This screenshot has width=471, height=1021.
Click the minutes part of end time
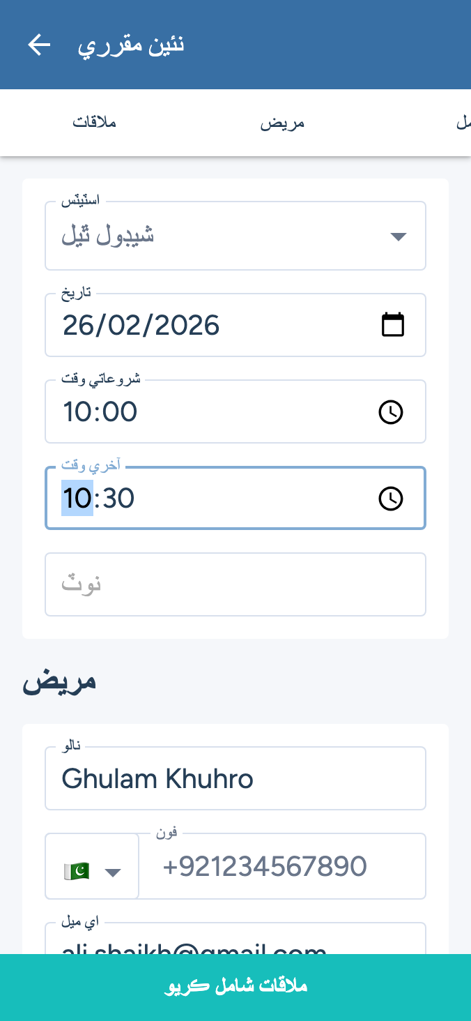click(117, 499)
